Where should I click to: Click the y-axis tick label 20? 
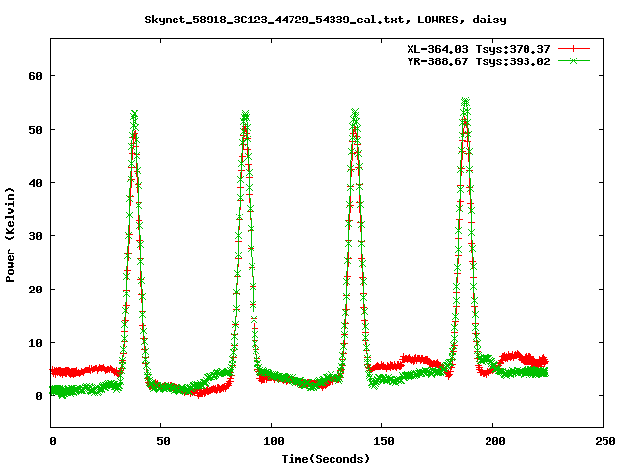(x=35, y=290)
